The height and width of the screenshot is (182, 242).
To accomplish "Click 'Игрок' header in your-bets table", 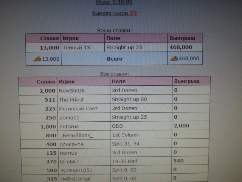I will click(x=71, y=38).
